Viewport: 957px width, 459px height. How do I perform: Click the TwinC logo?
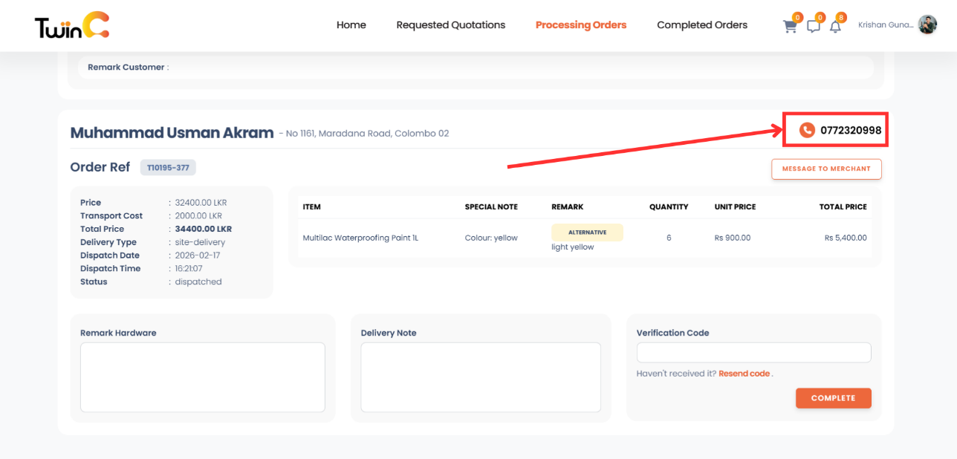point(71,25)
